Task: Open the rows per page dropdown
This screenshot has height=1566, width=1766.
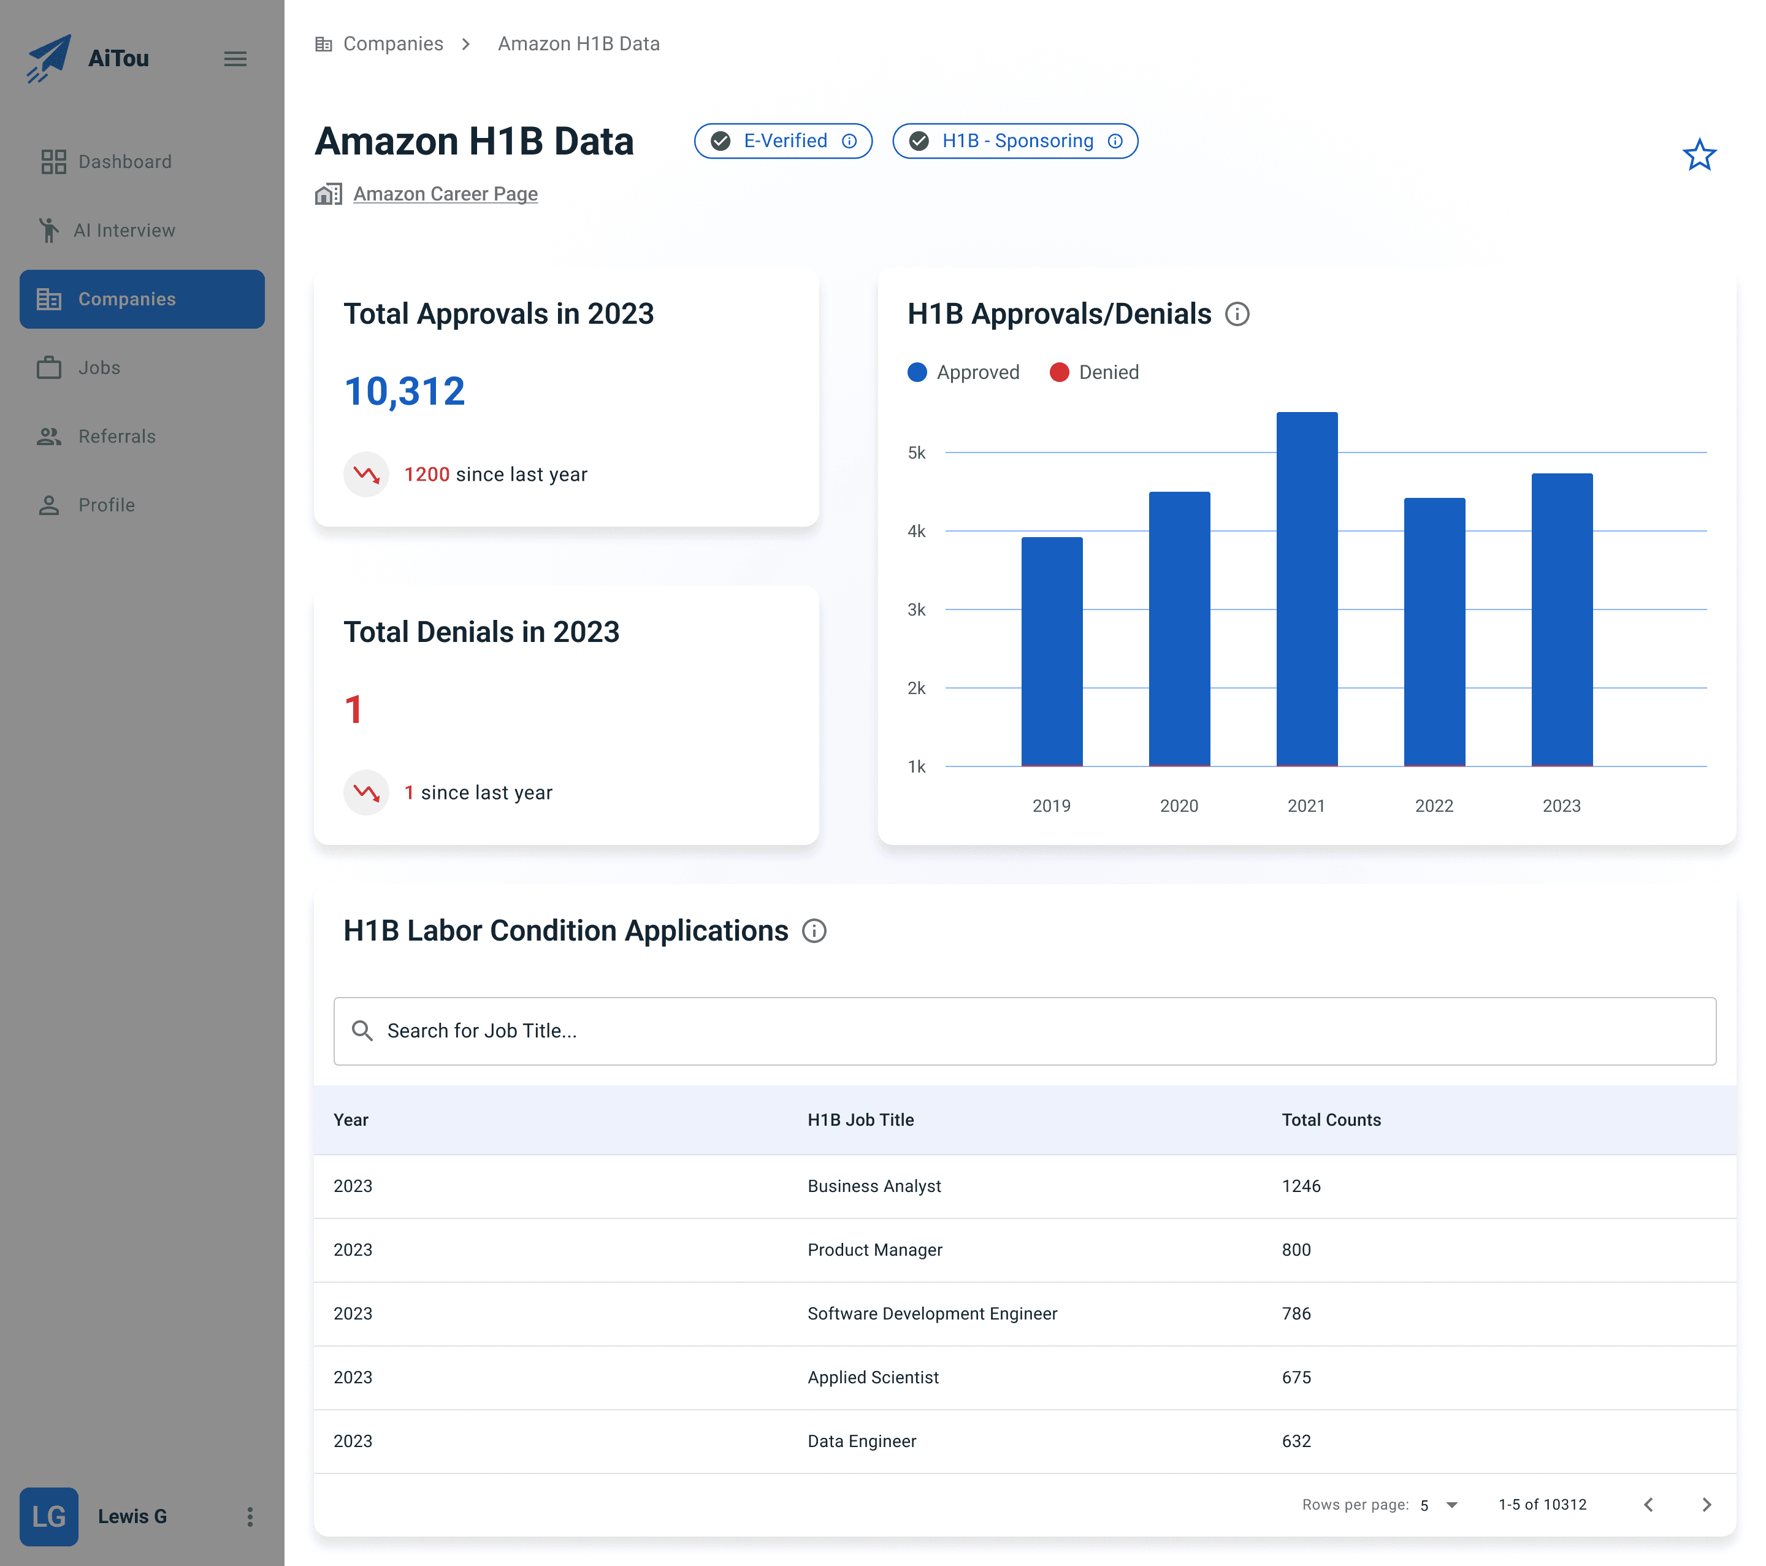Action: 1439,1505
